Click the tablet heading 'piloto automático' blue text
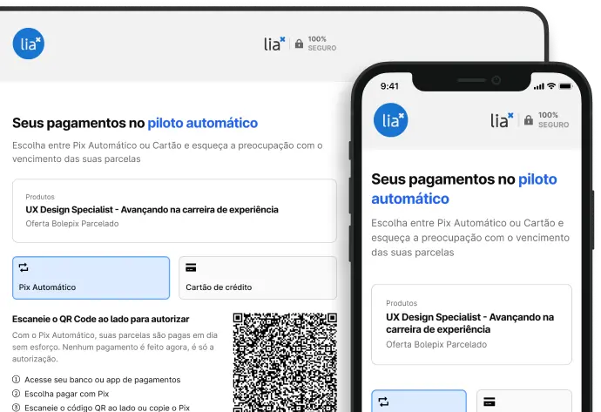Viewport: 601px width, 412px height. [203, 123]
